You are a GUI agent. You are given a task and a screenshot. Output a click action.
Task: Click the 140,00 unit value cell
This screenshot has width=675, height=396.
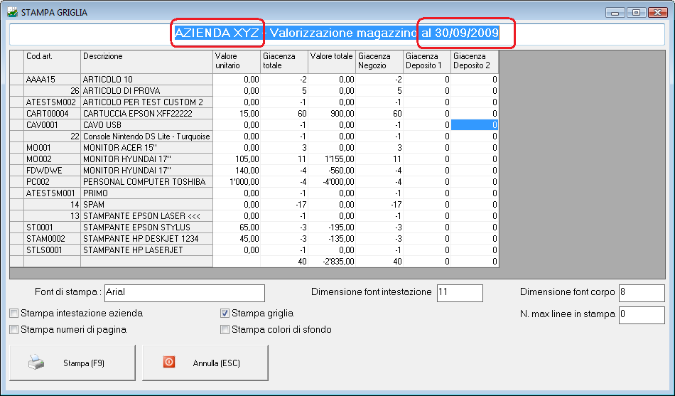coord(237,171)
